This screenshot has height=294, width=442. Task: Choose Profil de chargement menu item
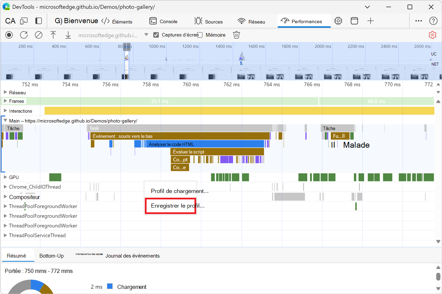(180, 191)
